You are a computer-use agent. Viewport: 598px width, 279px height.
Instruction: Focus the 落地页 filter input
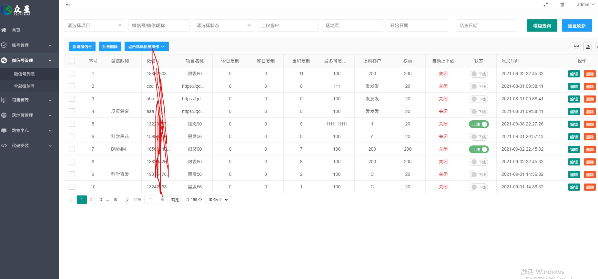click(x=353, y=25)
